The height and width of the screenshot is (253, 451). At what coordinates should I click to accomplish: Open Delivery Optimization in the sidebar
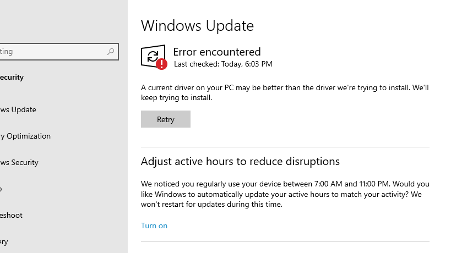[25, 136]
